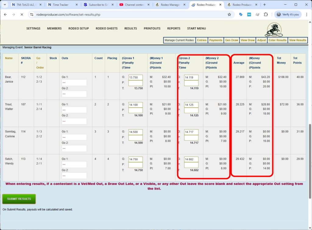
Task: Click the Mailtrack M extension icon
Action: (x=249, y=14)
